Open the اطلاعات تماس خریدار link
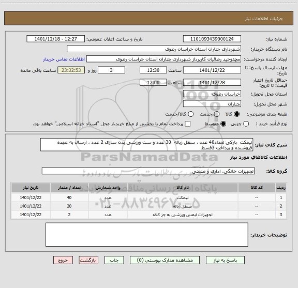The width and height of the screenshot is (298, 288). [x=64, y=59]
